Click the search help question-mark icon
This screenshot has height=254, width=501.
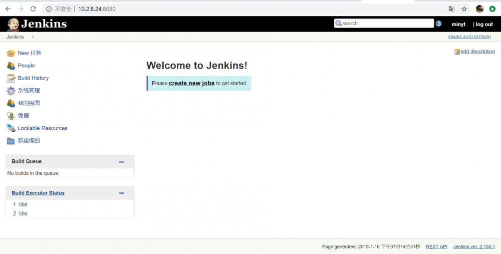coord(438,24)
